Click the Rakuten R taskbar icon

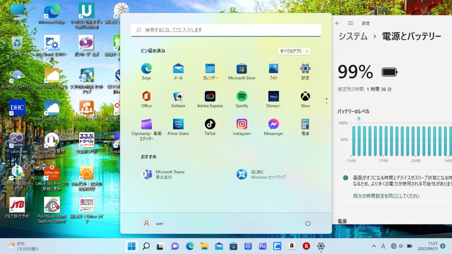pos(306,246)
